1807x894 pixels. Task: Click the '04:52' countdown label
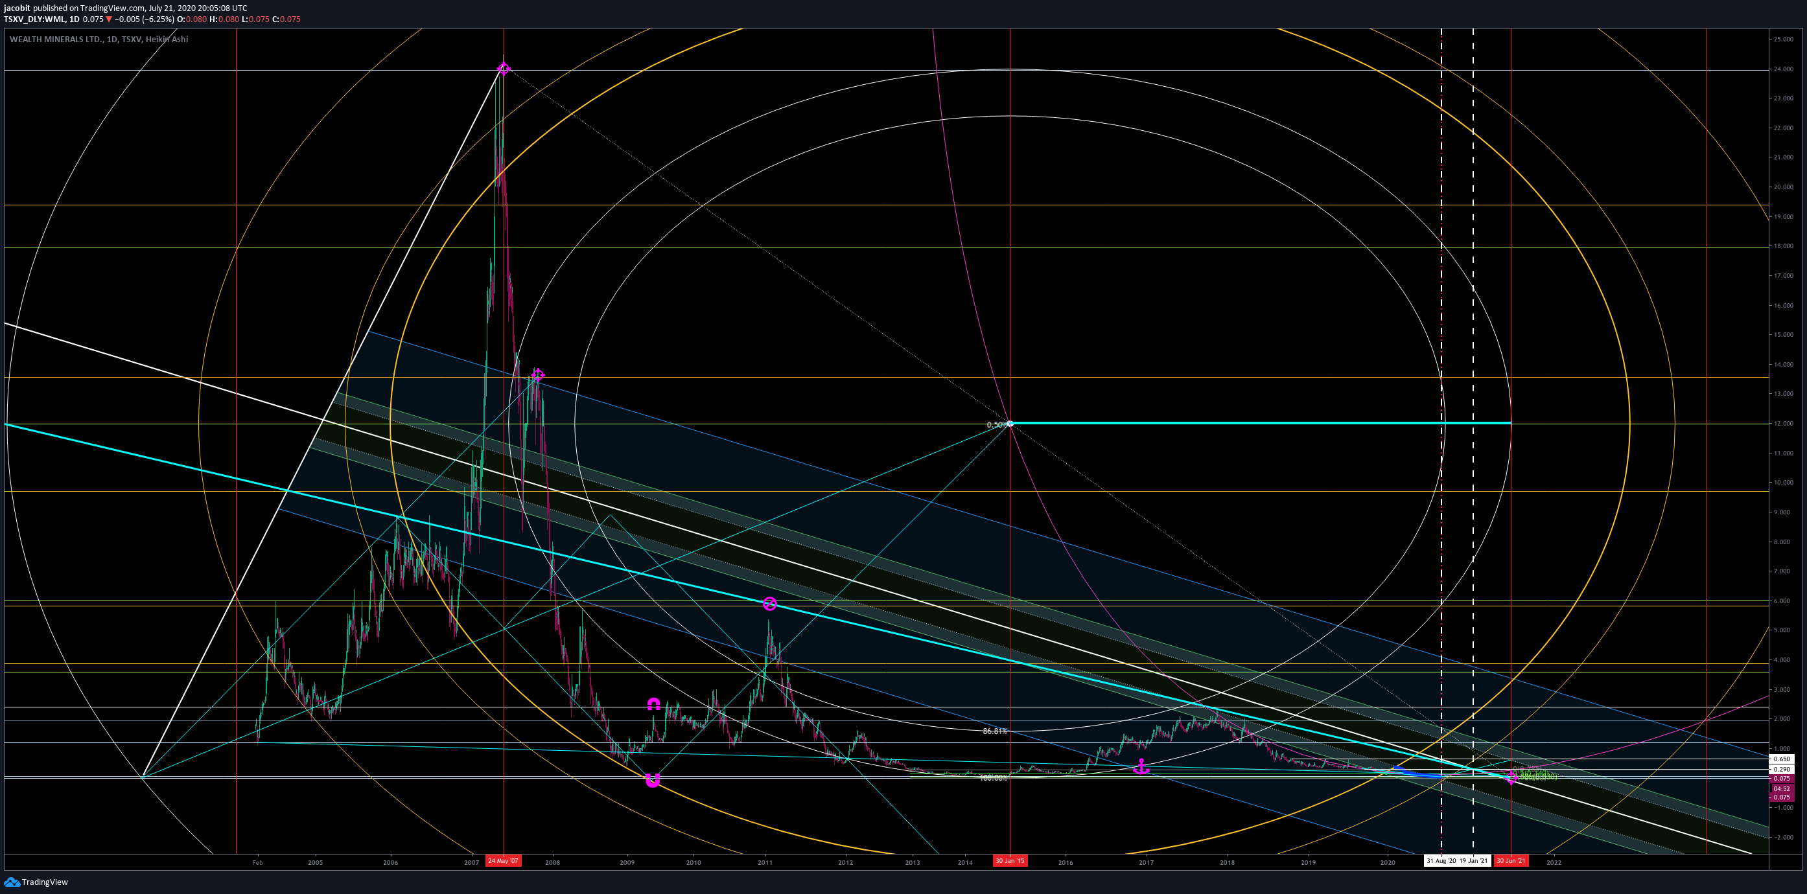coord(1782,788)
